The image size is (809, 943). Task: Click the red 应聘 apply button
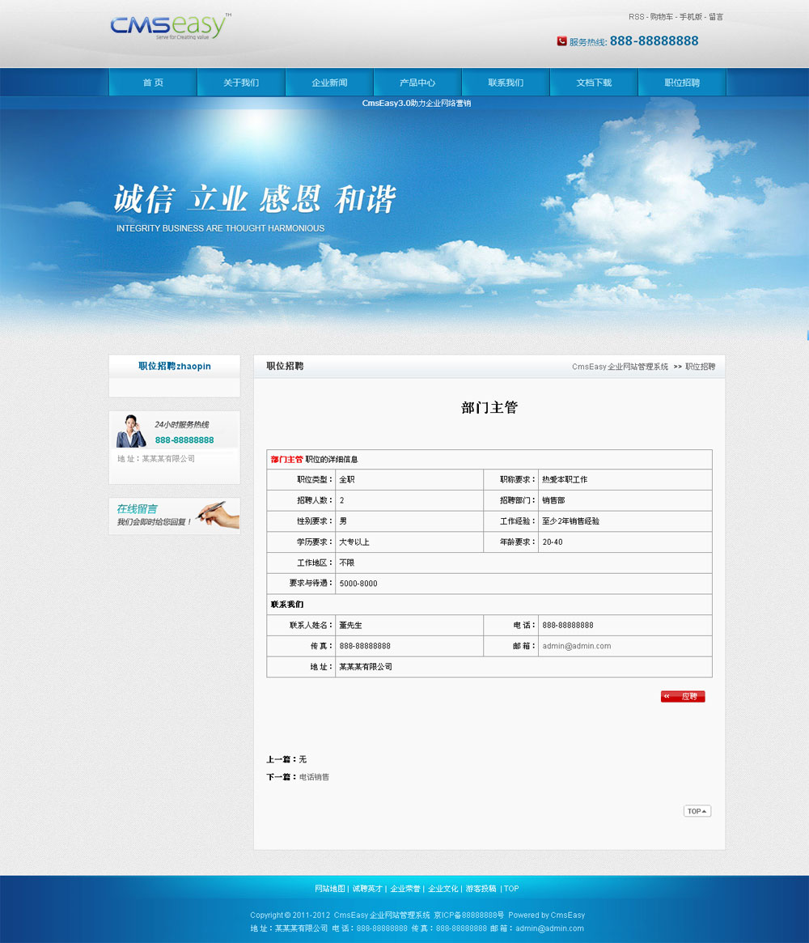pyautogui.click(x=683, y=696)
